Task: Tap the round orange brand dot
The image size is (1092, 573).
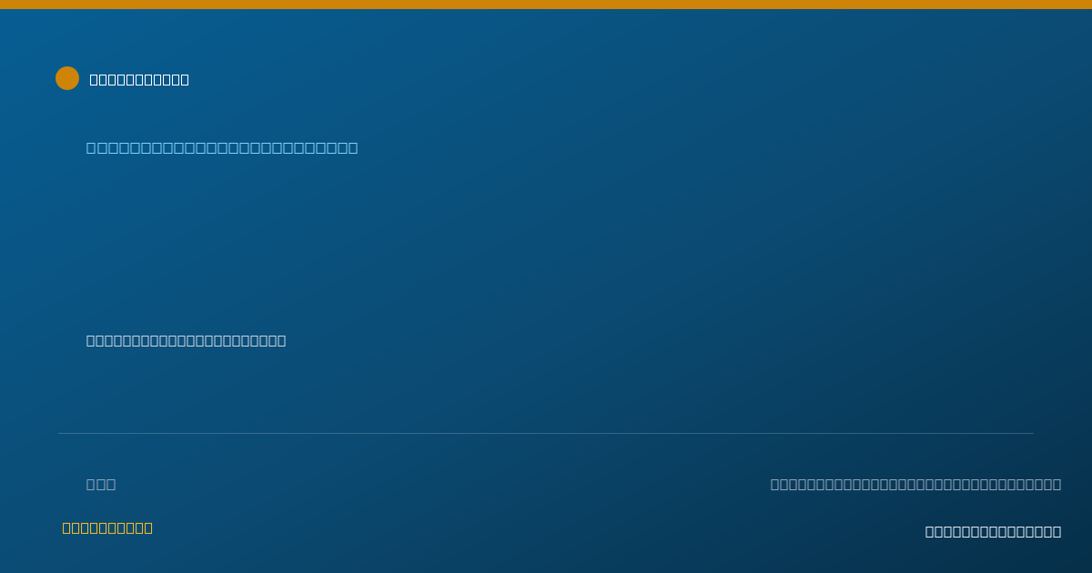Action: [67, 78]
